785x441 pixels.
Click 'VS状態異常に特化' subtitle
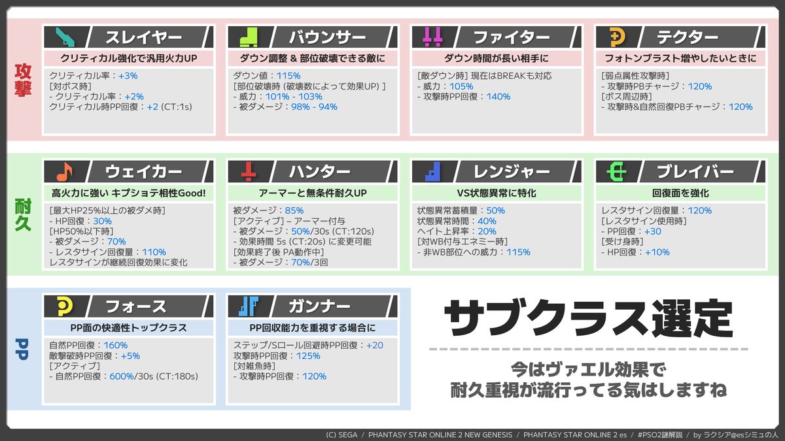(498, 193)
